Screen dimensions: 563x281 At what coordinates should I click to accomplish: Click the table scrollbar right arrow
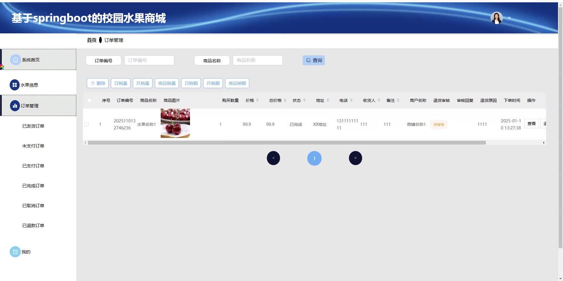click(544, 143)
